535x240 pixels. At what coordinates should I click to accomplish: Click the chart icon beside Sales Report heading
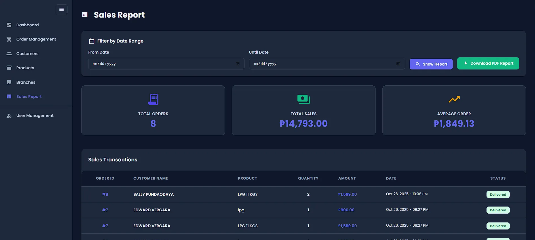point(85,14)
